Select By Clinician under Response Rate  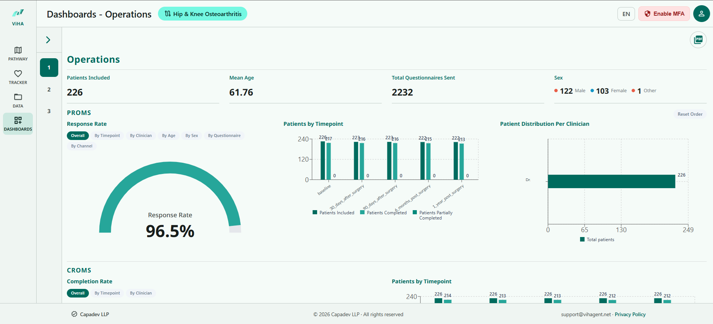pos(141,135)
